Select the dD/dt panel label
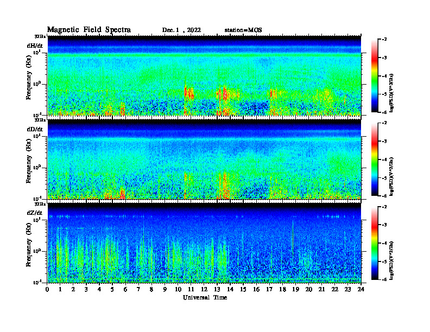Screen dimensions: 430x332 35,129
